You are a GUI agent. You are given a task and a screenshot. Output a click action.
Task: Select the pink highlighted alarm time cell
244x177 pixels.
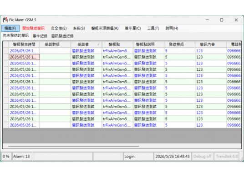click(x=24, y=57)
